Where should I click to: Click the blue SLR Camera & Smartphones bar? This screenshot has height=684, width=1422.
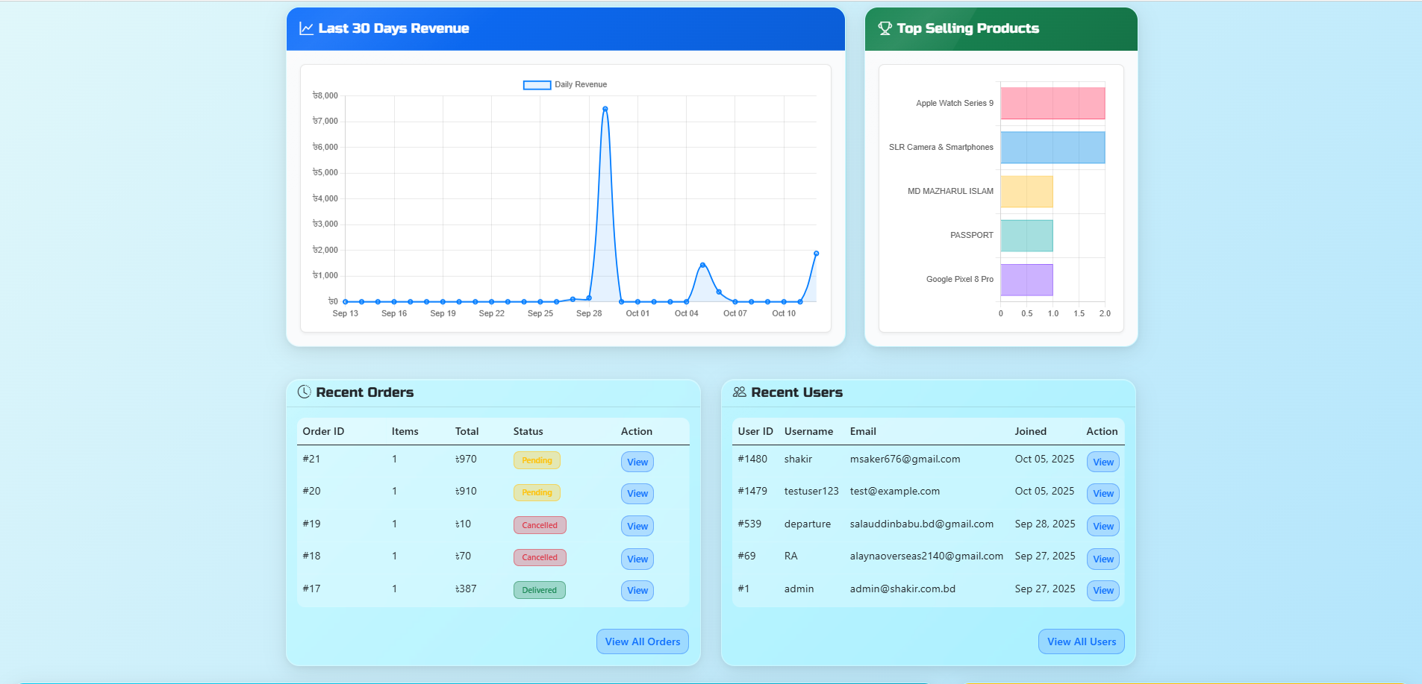(1053, 148)
